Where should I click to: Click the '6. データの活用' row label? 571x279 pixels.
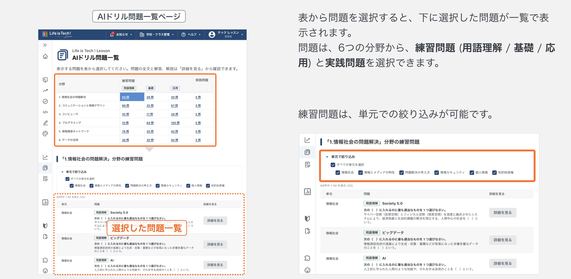point(68,140)
